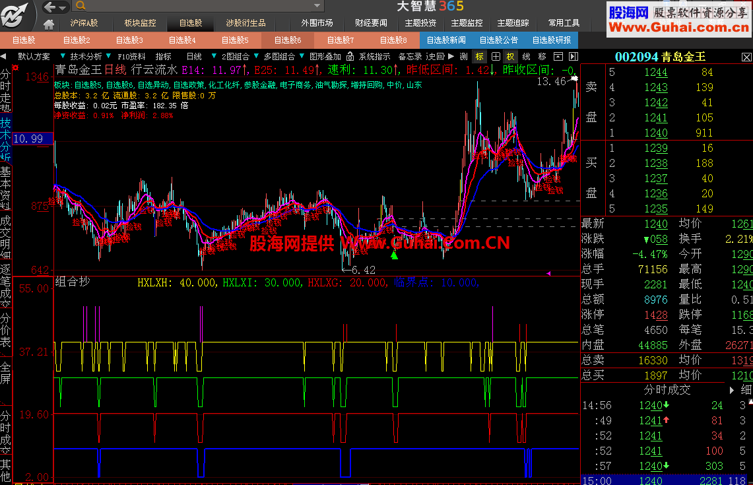Toggle the 权 adjustment button
This screenshot has height=485, width=753.
coord(511,57)
